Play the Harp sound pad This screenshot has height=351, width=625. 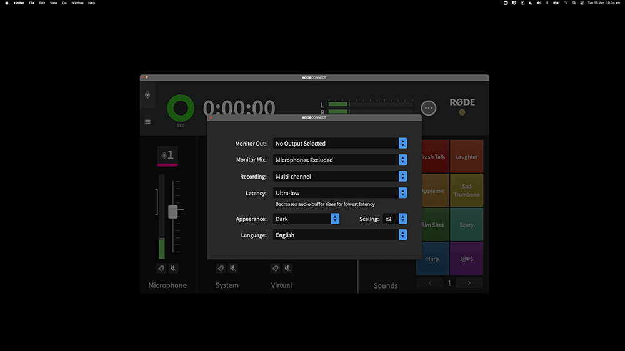(432, 259)
